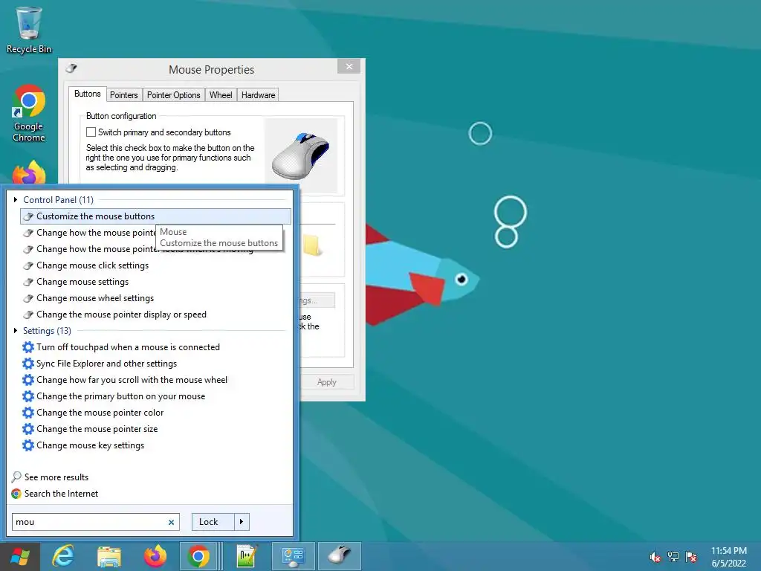The width and height of the screenshot is (761, 571).
Task: Click the Firefox desktop icon
Action: 29,172
